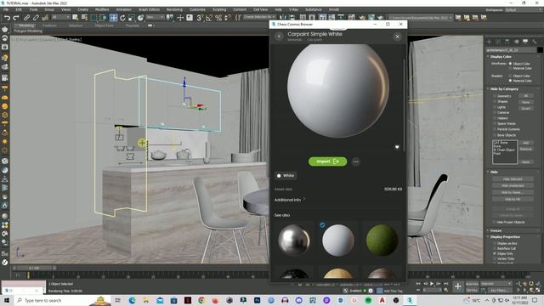The height and width of the screenshot is (306, 544).
Task: Open the Customize menu
Action: tap(197, 9)
